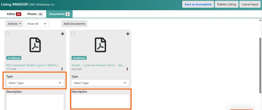Viewport: 262px width, 110px height.
Task: Open the Show All filter dropdown
Action: click(37, 24)
